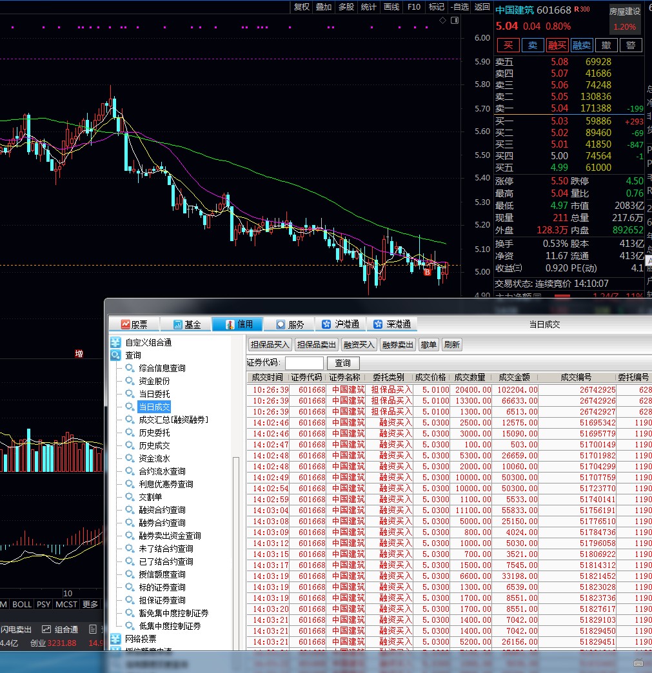Switch to the 深港通 tab
652x673 pixels.
pyautogui.click(x=392, y=324)
